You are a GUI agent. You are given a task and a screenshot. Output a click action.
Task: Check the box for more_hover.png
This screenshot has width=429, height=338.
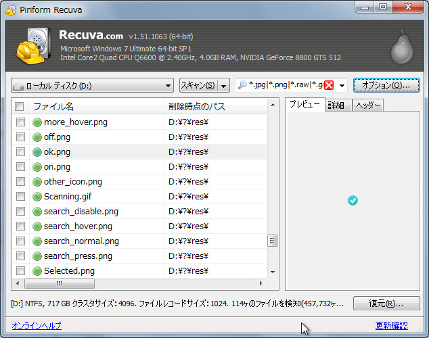tap(20, 122)
